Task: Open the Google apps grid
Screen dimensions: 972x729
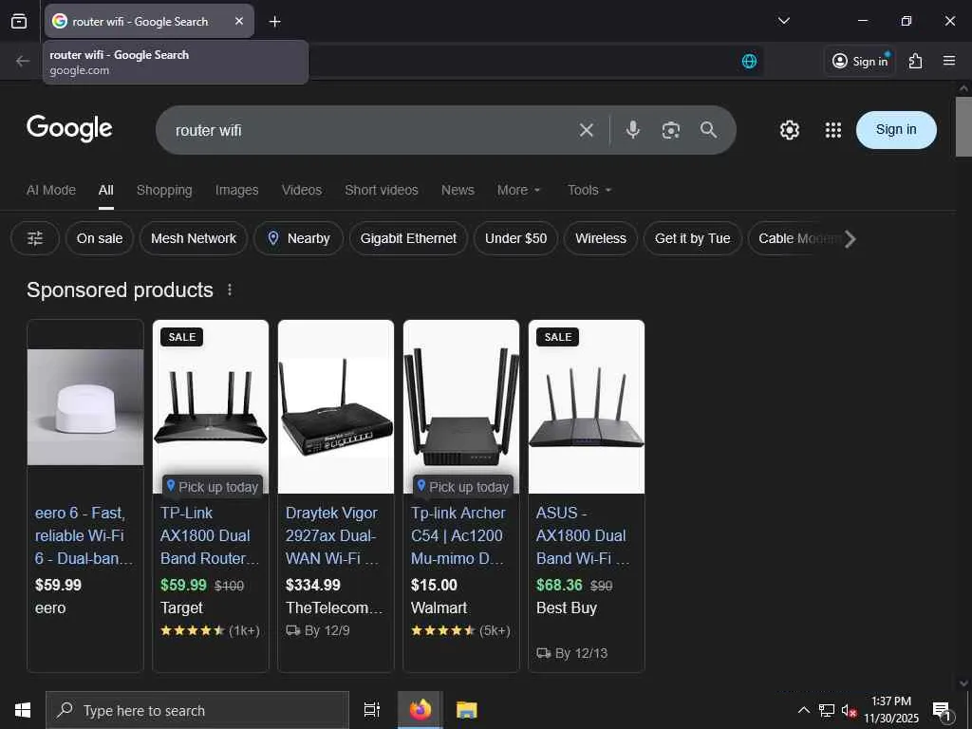Action: click(x=833, y=130)
